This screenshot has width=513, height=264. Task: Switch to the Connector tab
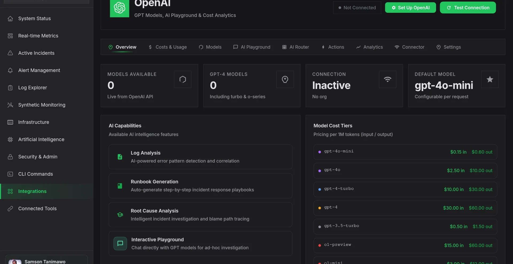point(409,47)
